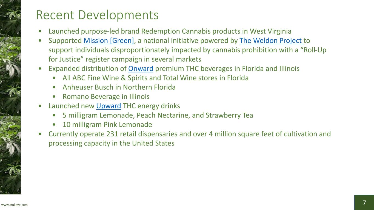Click the line starting with support individuals
The height and width of the screenshot is (210, 374).
(x=187, y=50)
